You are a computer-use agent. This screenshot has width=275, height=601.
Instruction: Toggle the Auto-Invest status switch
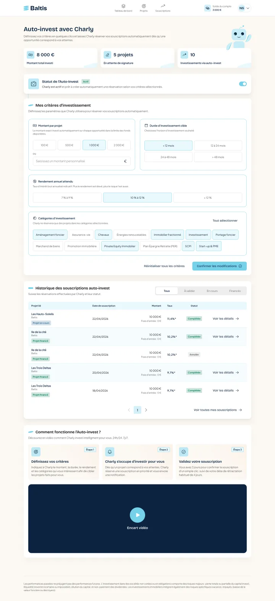243,84
